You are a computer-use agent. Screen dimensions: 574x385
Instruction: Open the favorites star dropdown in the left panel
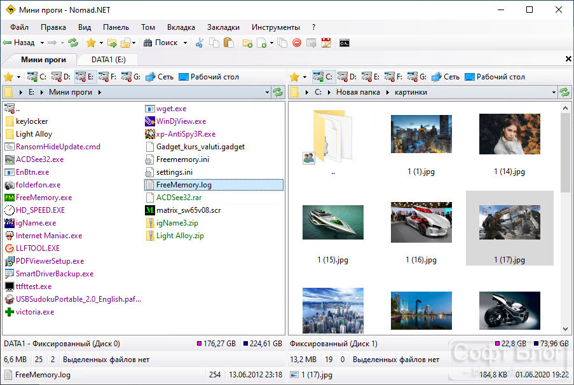click(18, 78)
